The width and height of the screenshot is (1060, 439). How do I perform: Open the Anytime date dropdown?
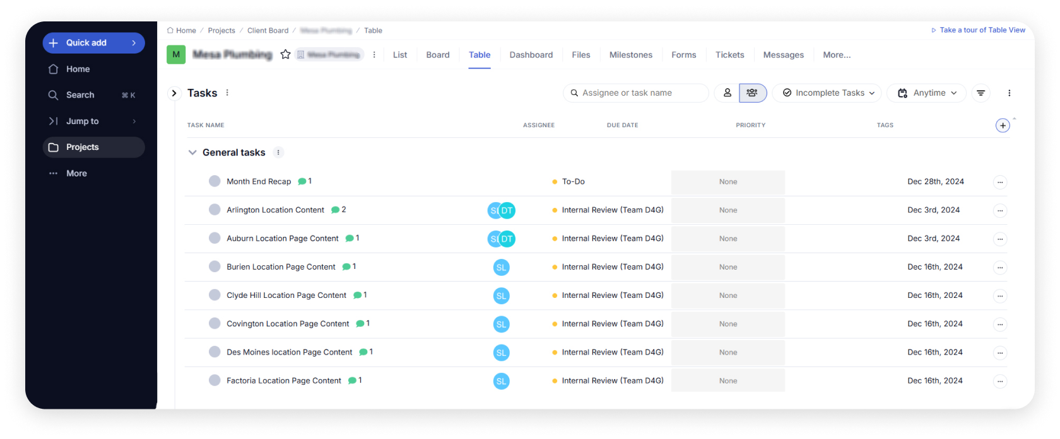point(926,93)
